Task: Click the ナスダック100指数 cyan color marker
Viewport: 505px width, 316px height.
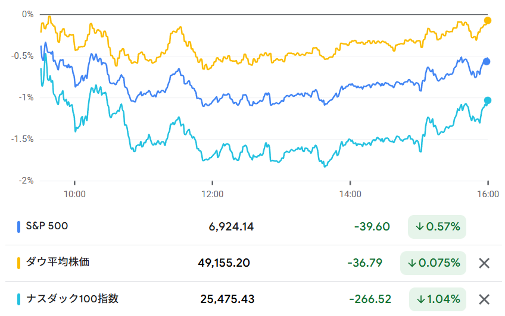Action: pyautogui.click(x=18, y=299)
